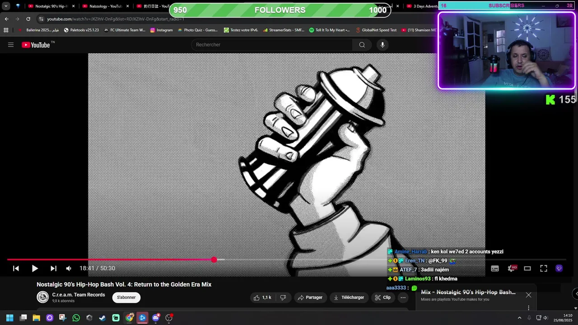Open WhatsApp from the taskbar

(76, 318)
